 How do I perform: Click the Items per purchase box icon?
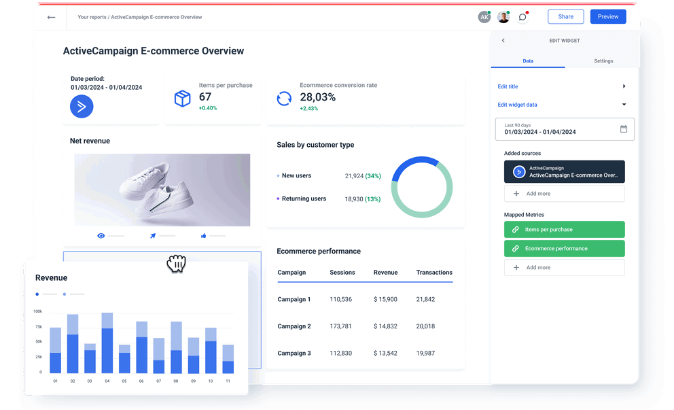tap(181, 99)
